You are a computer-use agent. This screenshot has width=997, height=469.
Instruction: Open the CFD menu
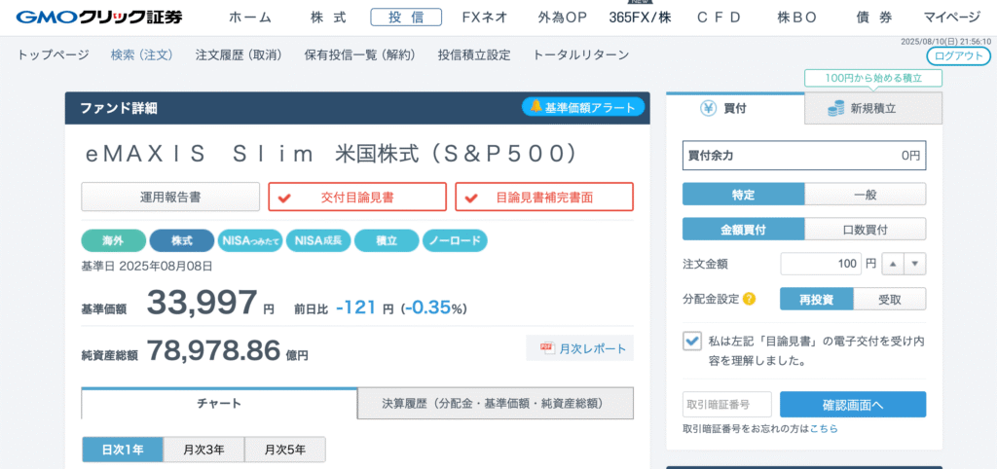pyautogui.click(x=720, y=18)
